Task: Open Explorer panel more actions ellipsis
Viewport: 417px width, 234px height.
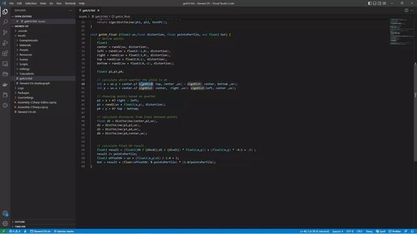Action: [70, 10]
